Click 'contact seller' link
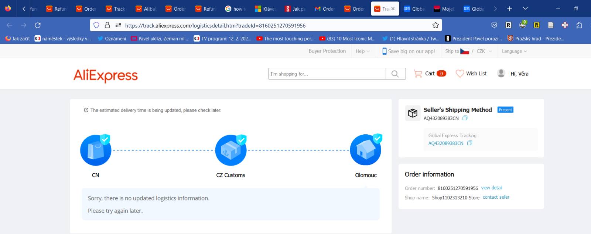Screen dimensions: 591x234 coord(496,197)
